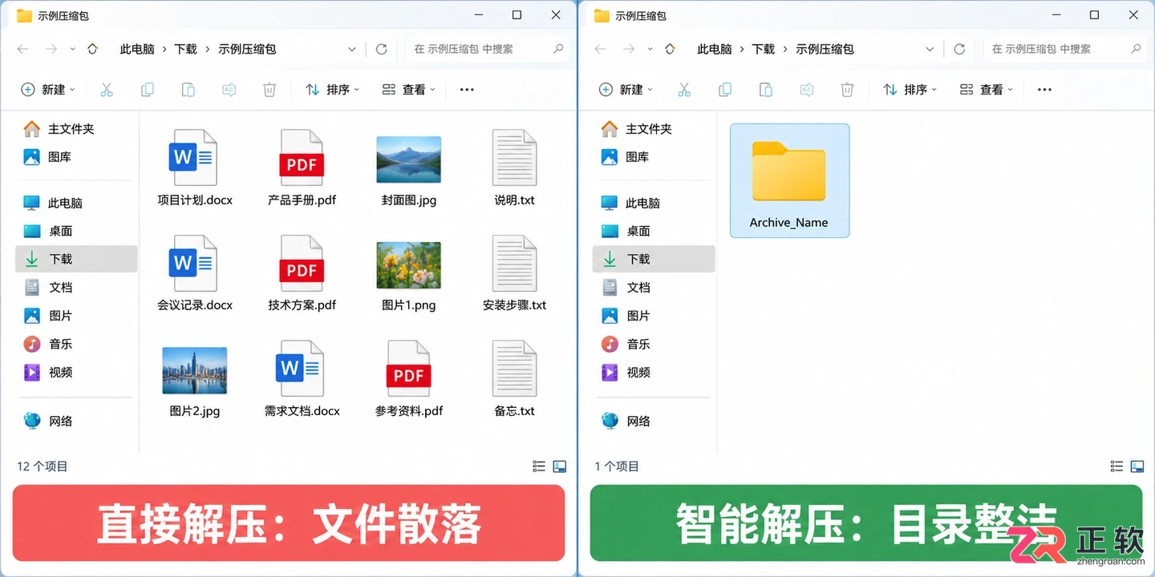This screenshot has height=577, width=1155.
Task: Switch right window to large icons view
Action: [x=1137, y=466]
